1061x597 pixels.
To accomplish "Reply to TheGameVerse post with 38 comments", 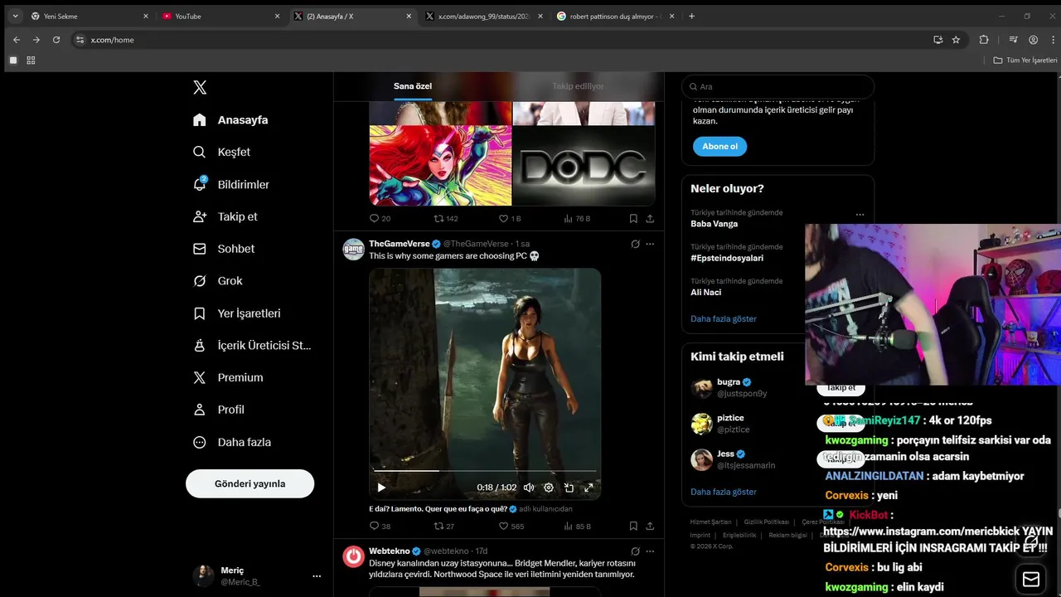I will 380,526.
